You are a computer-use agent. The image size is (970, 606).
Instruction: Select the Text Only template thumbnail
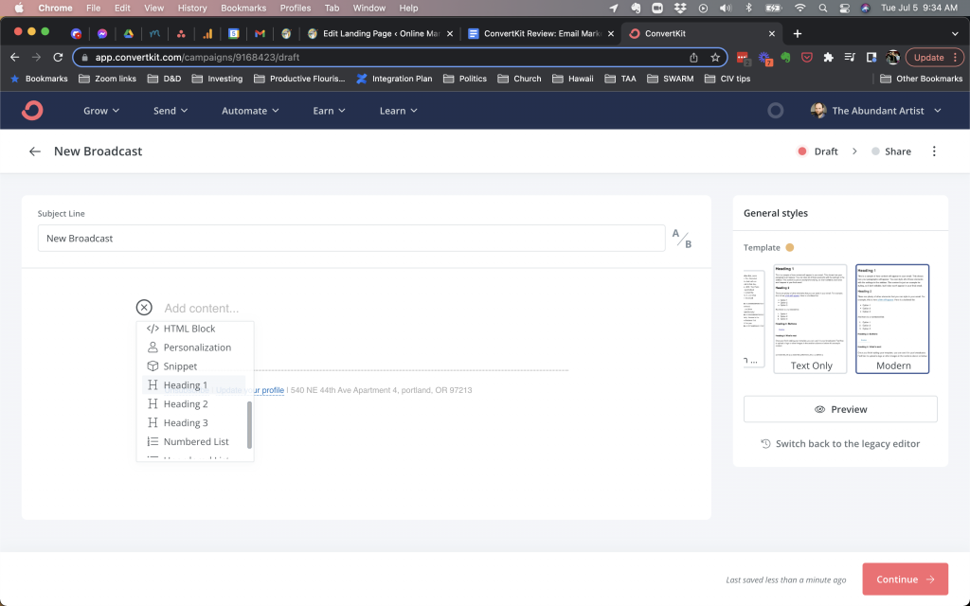click(811, 318)
